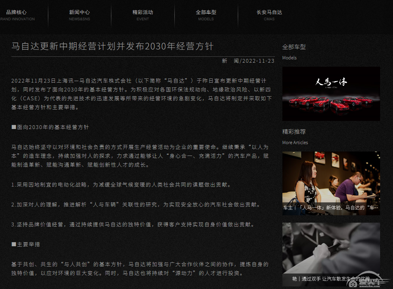Click the Models subtitle in sidebar
This screenshot has height=289, width=393.
(x=289, y=58)
